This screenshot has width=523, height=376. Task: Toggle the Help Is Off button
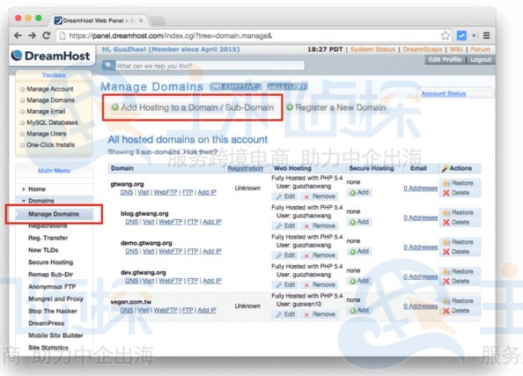click(287, 87)
